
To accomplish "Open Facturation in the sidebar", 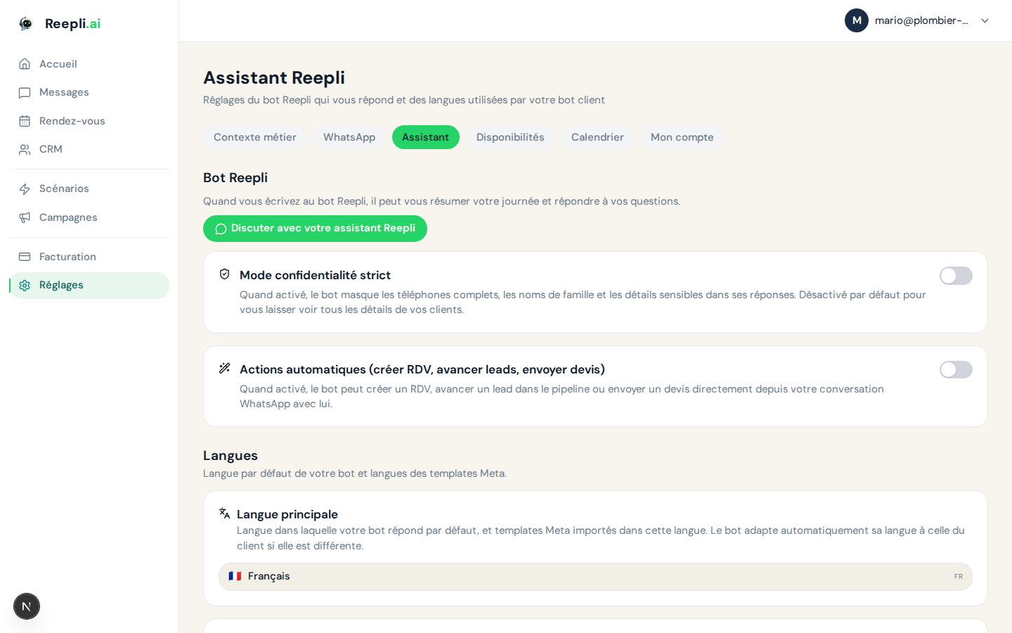I will tap(89, 257).
